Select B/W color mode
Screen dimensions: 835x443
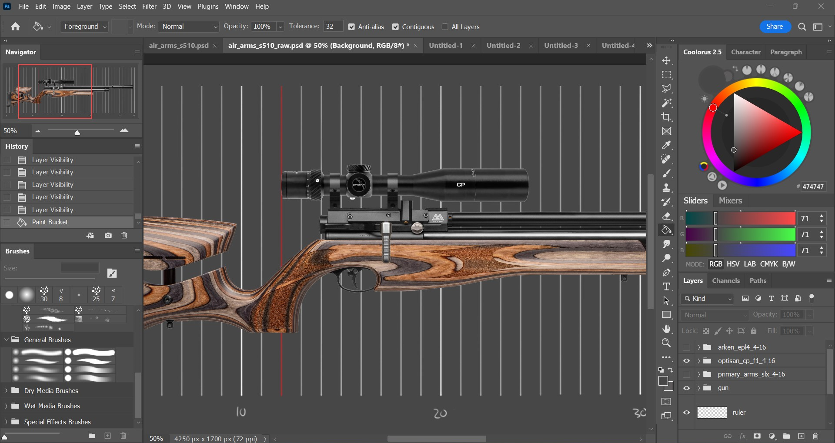[x=788, y=264]
